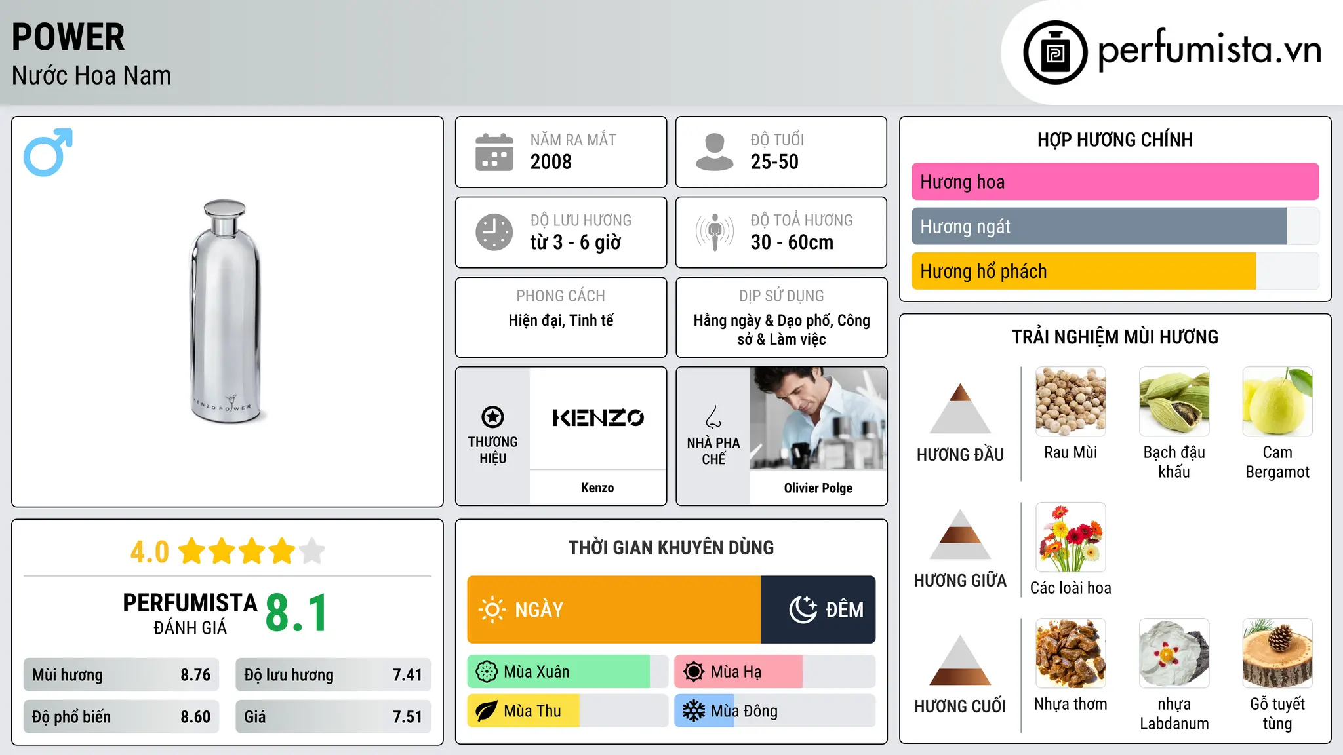Viewport: 1343px width, 755px height.
Task: Click the blue male gender symbol icon
Action: pyautogui.click(x=48, y=152)
